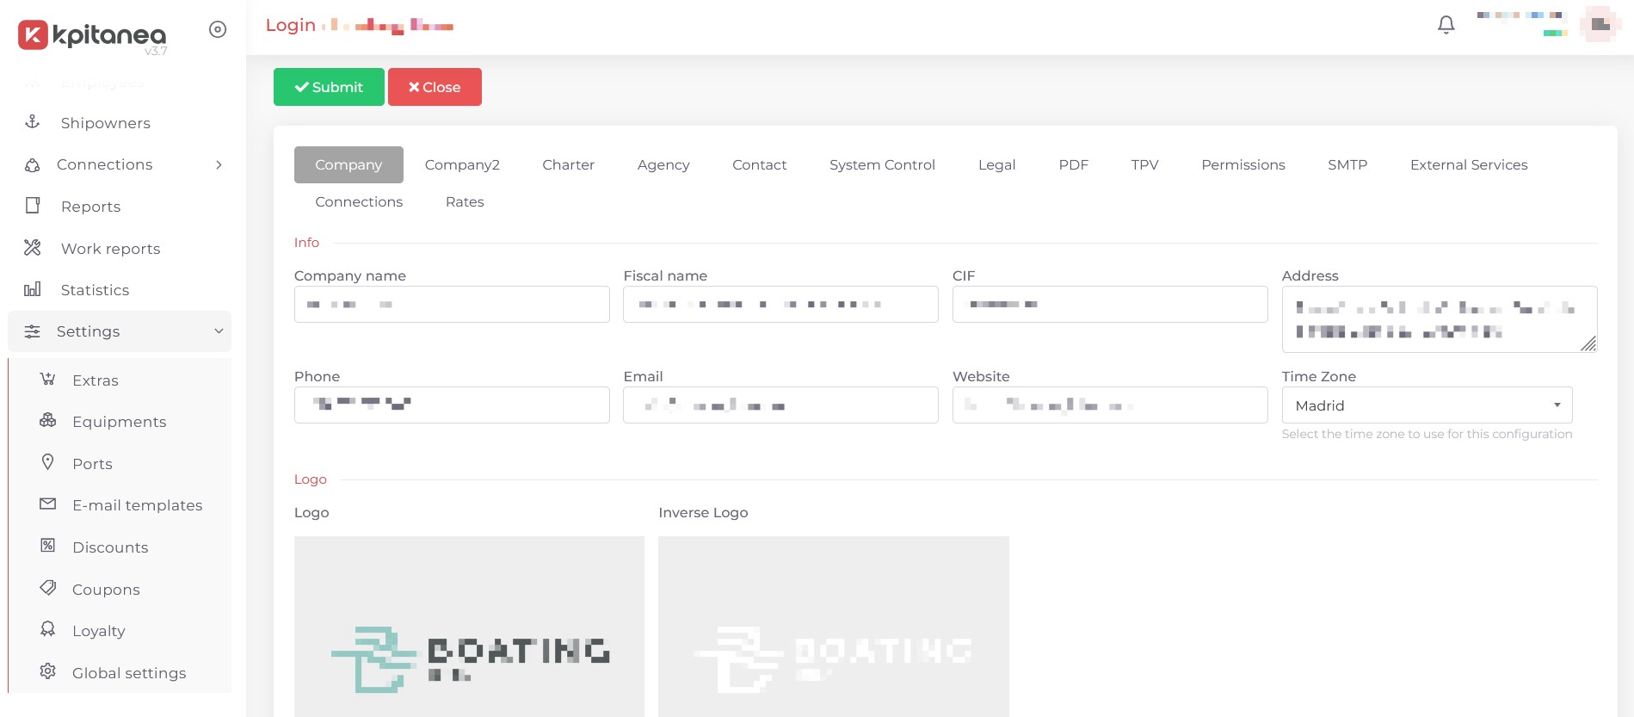Click the Address text area
Viewport: 1634px width, 717px height.
click(1440, 319)
